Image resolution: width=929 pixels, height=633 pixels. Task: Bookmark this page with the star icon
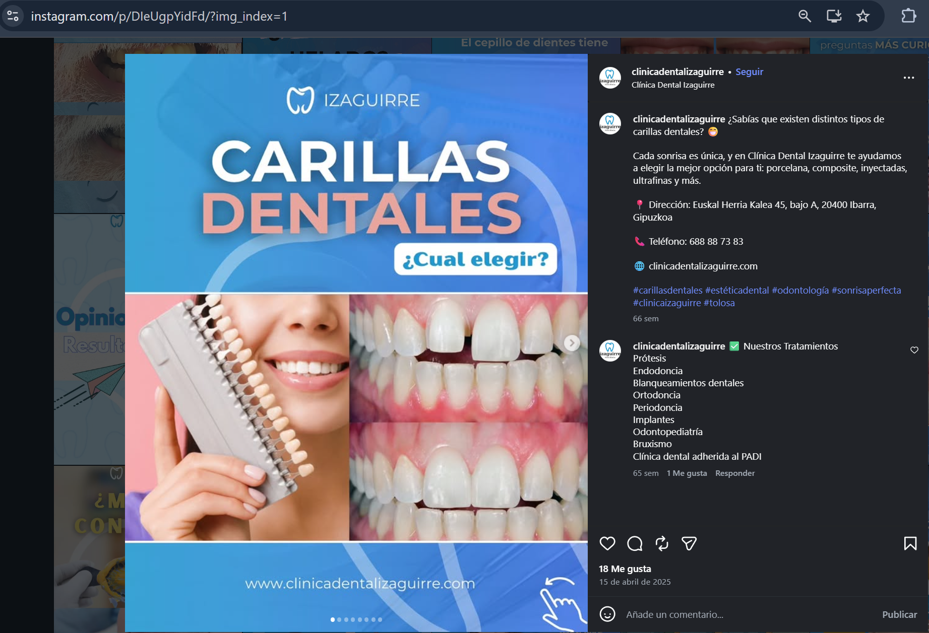863,16
